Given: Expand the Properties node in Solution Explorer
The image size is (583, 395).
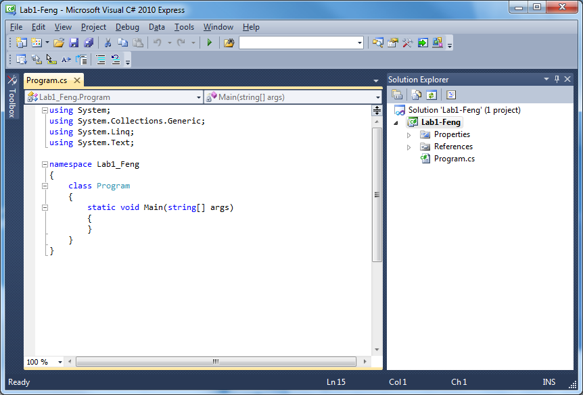Looking at the screenshot, I should (x=409, y=135).
